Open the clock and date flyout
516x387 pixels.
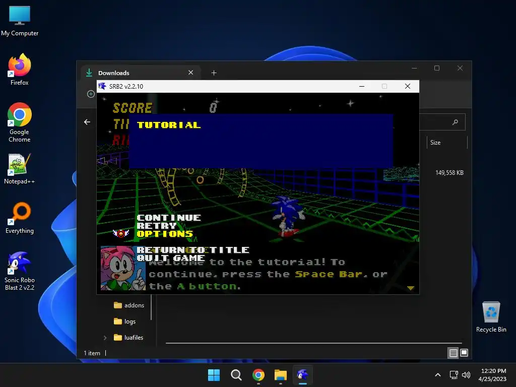click(x=492, y=375)
